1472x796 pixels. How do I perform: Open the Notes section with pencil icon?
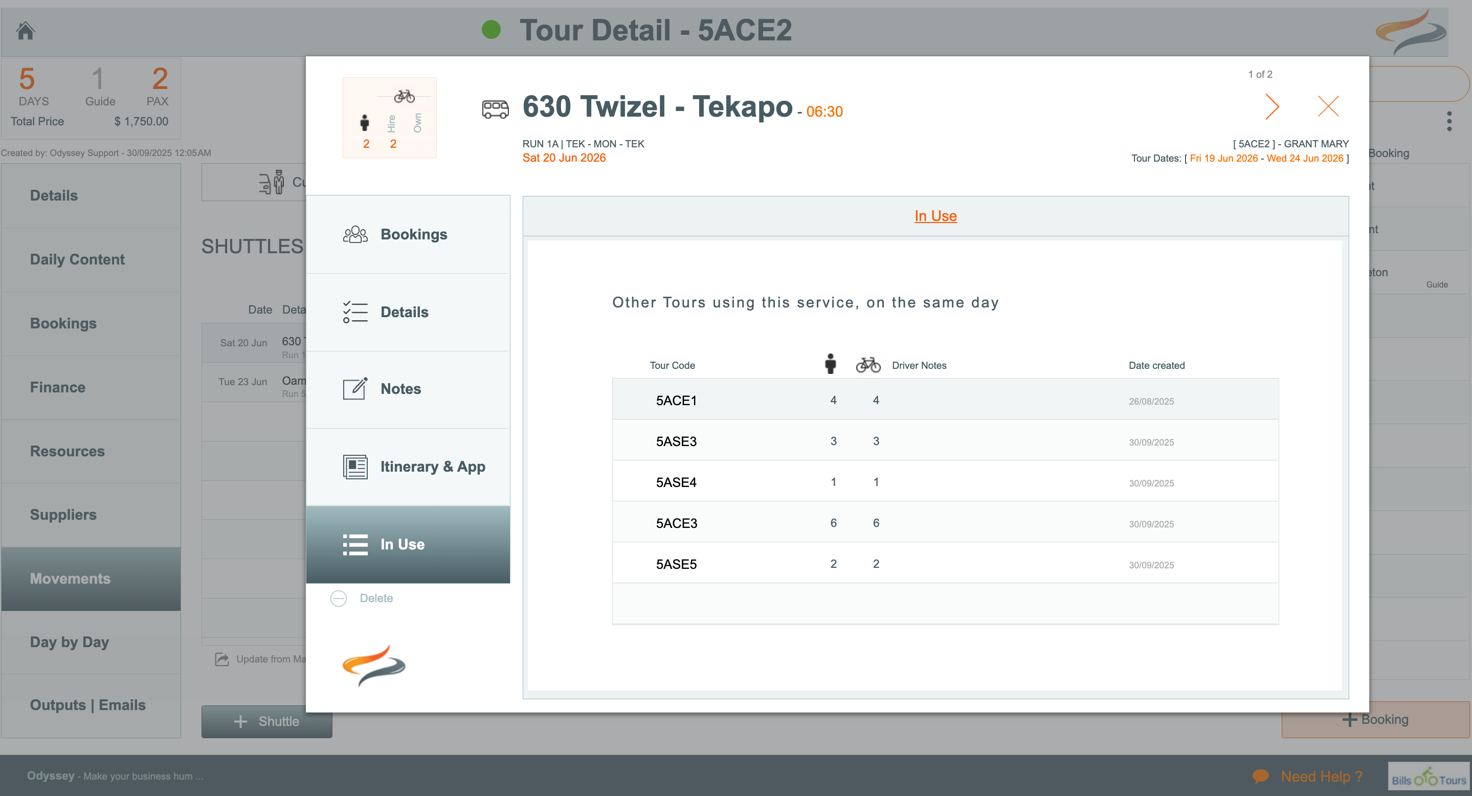pyautogui.click(x=355, y=389)
